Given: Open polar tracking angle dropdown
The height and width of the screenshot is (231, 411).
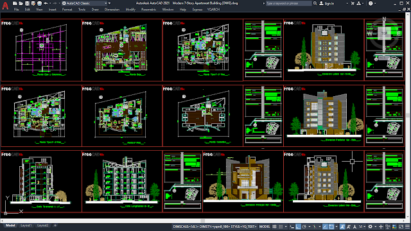Looking at the screenshot, I should (310, 227).
